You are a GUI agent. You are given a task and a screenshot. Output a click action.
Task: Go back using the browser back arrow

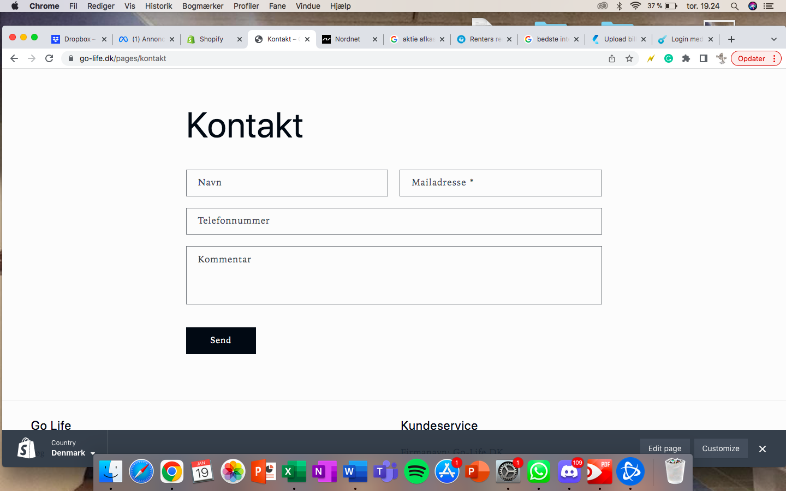[x=14, y=58]
